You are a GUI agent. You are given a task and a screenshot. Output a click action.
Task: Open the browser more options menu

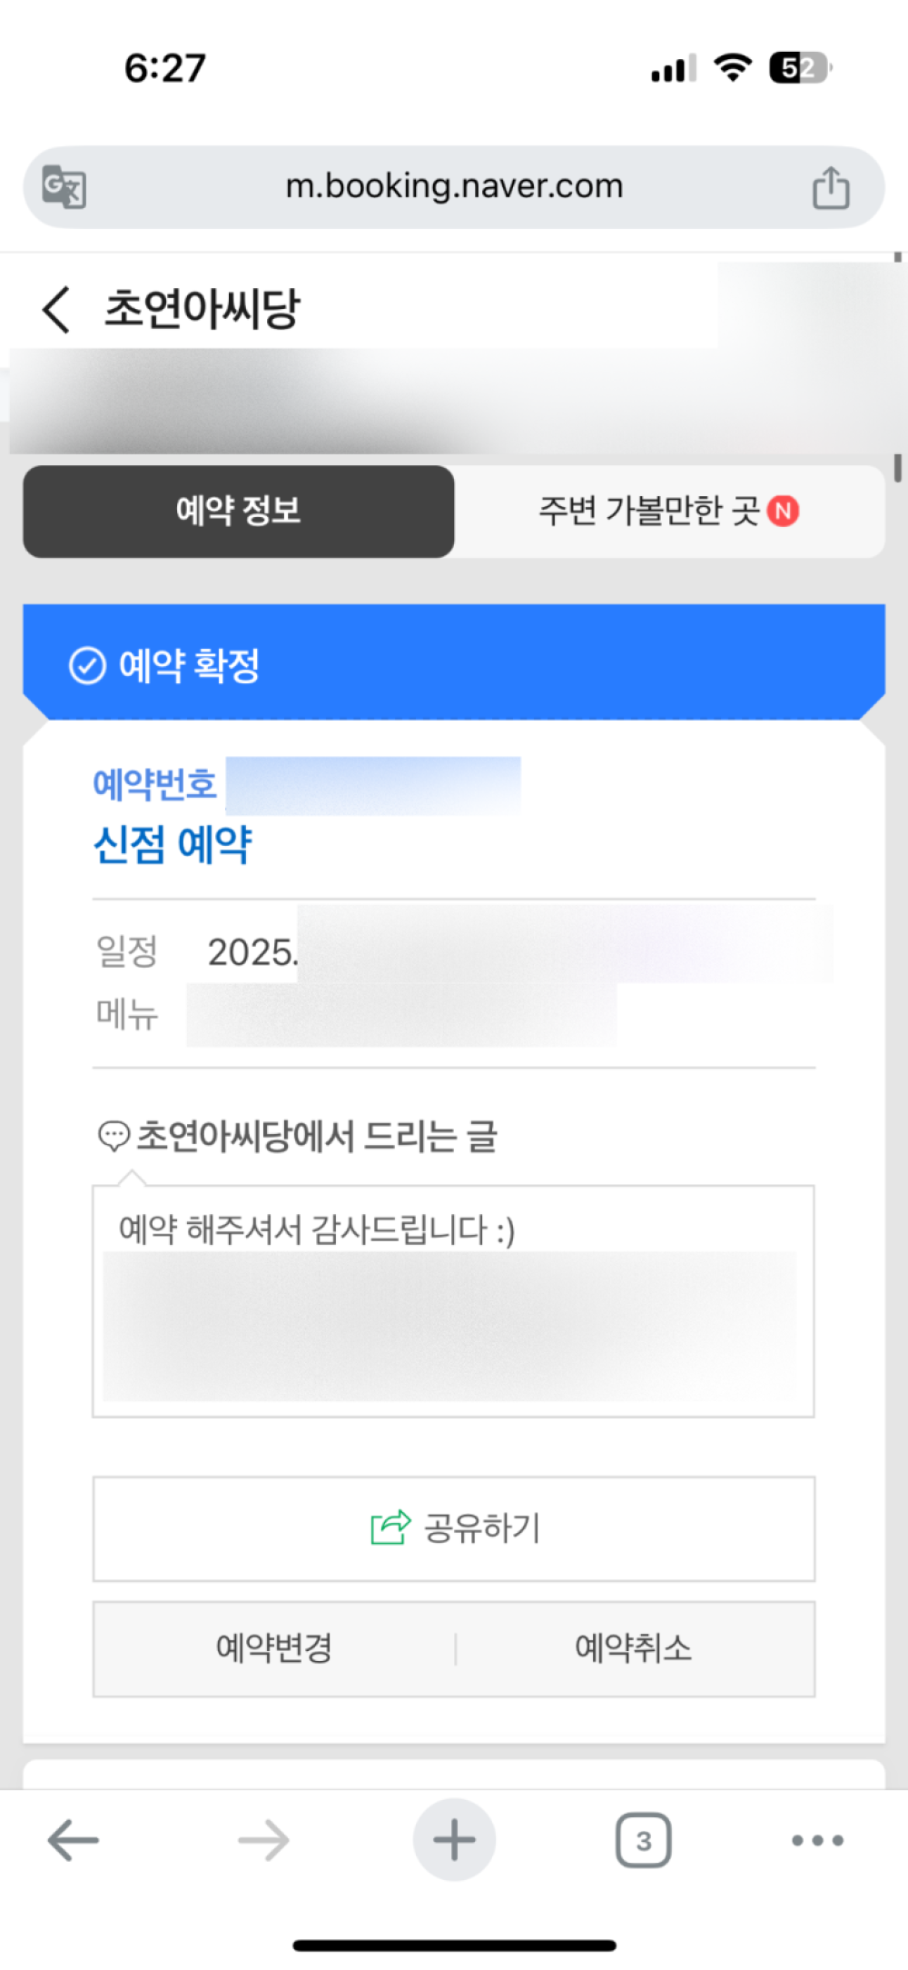(818, 1841)
